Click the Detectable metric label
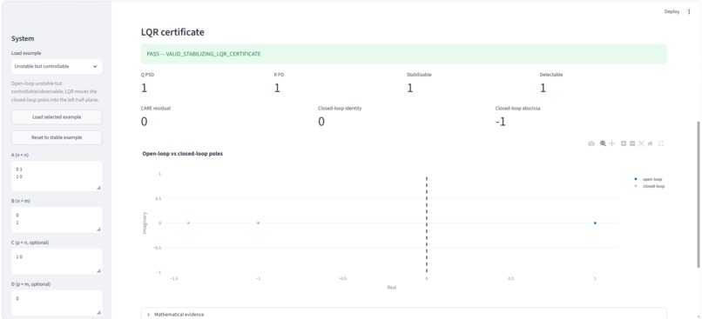The width and height of the screenshot is (702, 319). (551, 75)
